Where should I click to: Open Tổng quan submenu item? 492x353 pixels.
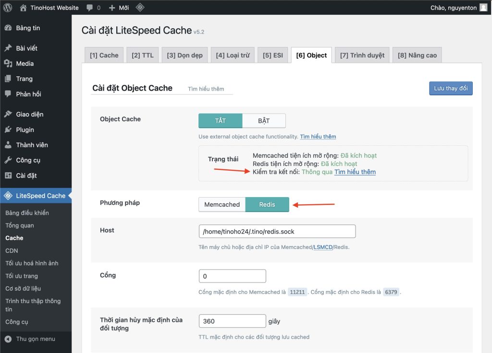(19, 225)
